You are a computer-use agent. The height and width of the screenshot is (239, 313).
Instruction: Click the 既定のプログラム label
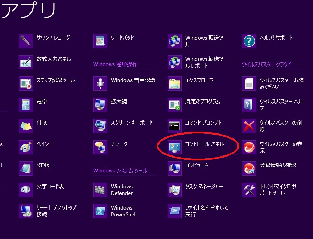(x=203, y=102)
